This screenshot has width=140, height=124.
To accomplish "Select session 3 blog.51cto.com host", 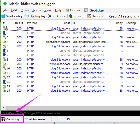I will click(60, 37).
